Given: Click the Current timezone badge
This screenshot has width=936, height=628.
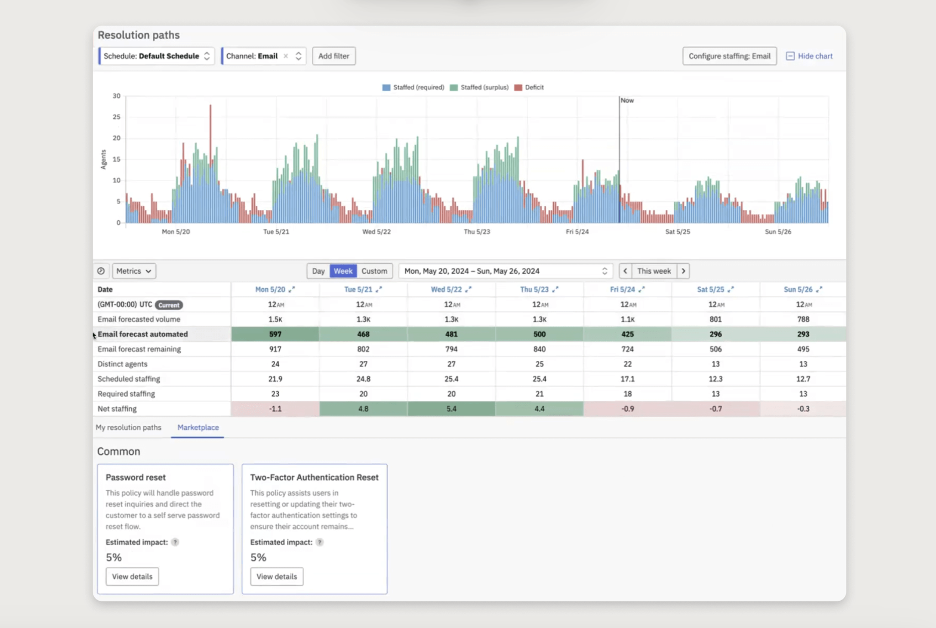Looking at the screenshot, I should pos(169,305).
